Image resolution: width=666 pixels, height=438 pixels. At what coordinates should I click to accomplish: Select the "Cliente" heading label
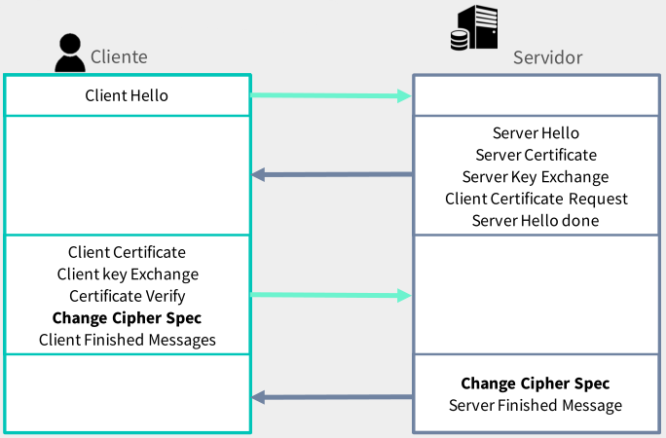(119, 56)
